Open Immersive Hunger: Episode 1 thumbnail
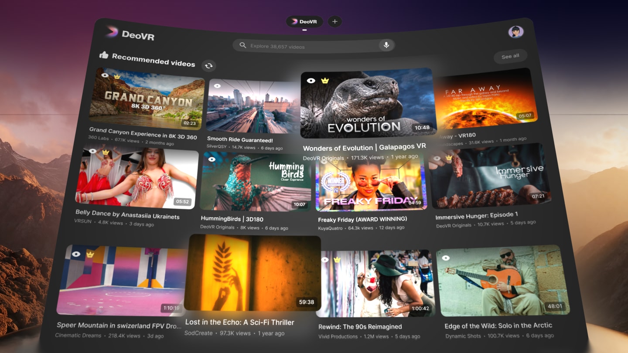Image resolution: width=628 pixels, height=353 pixels. coord(490,176)
